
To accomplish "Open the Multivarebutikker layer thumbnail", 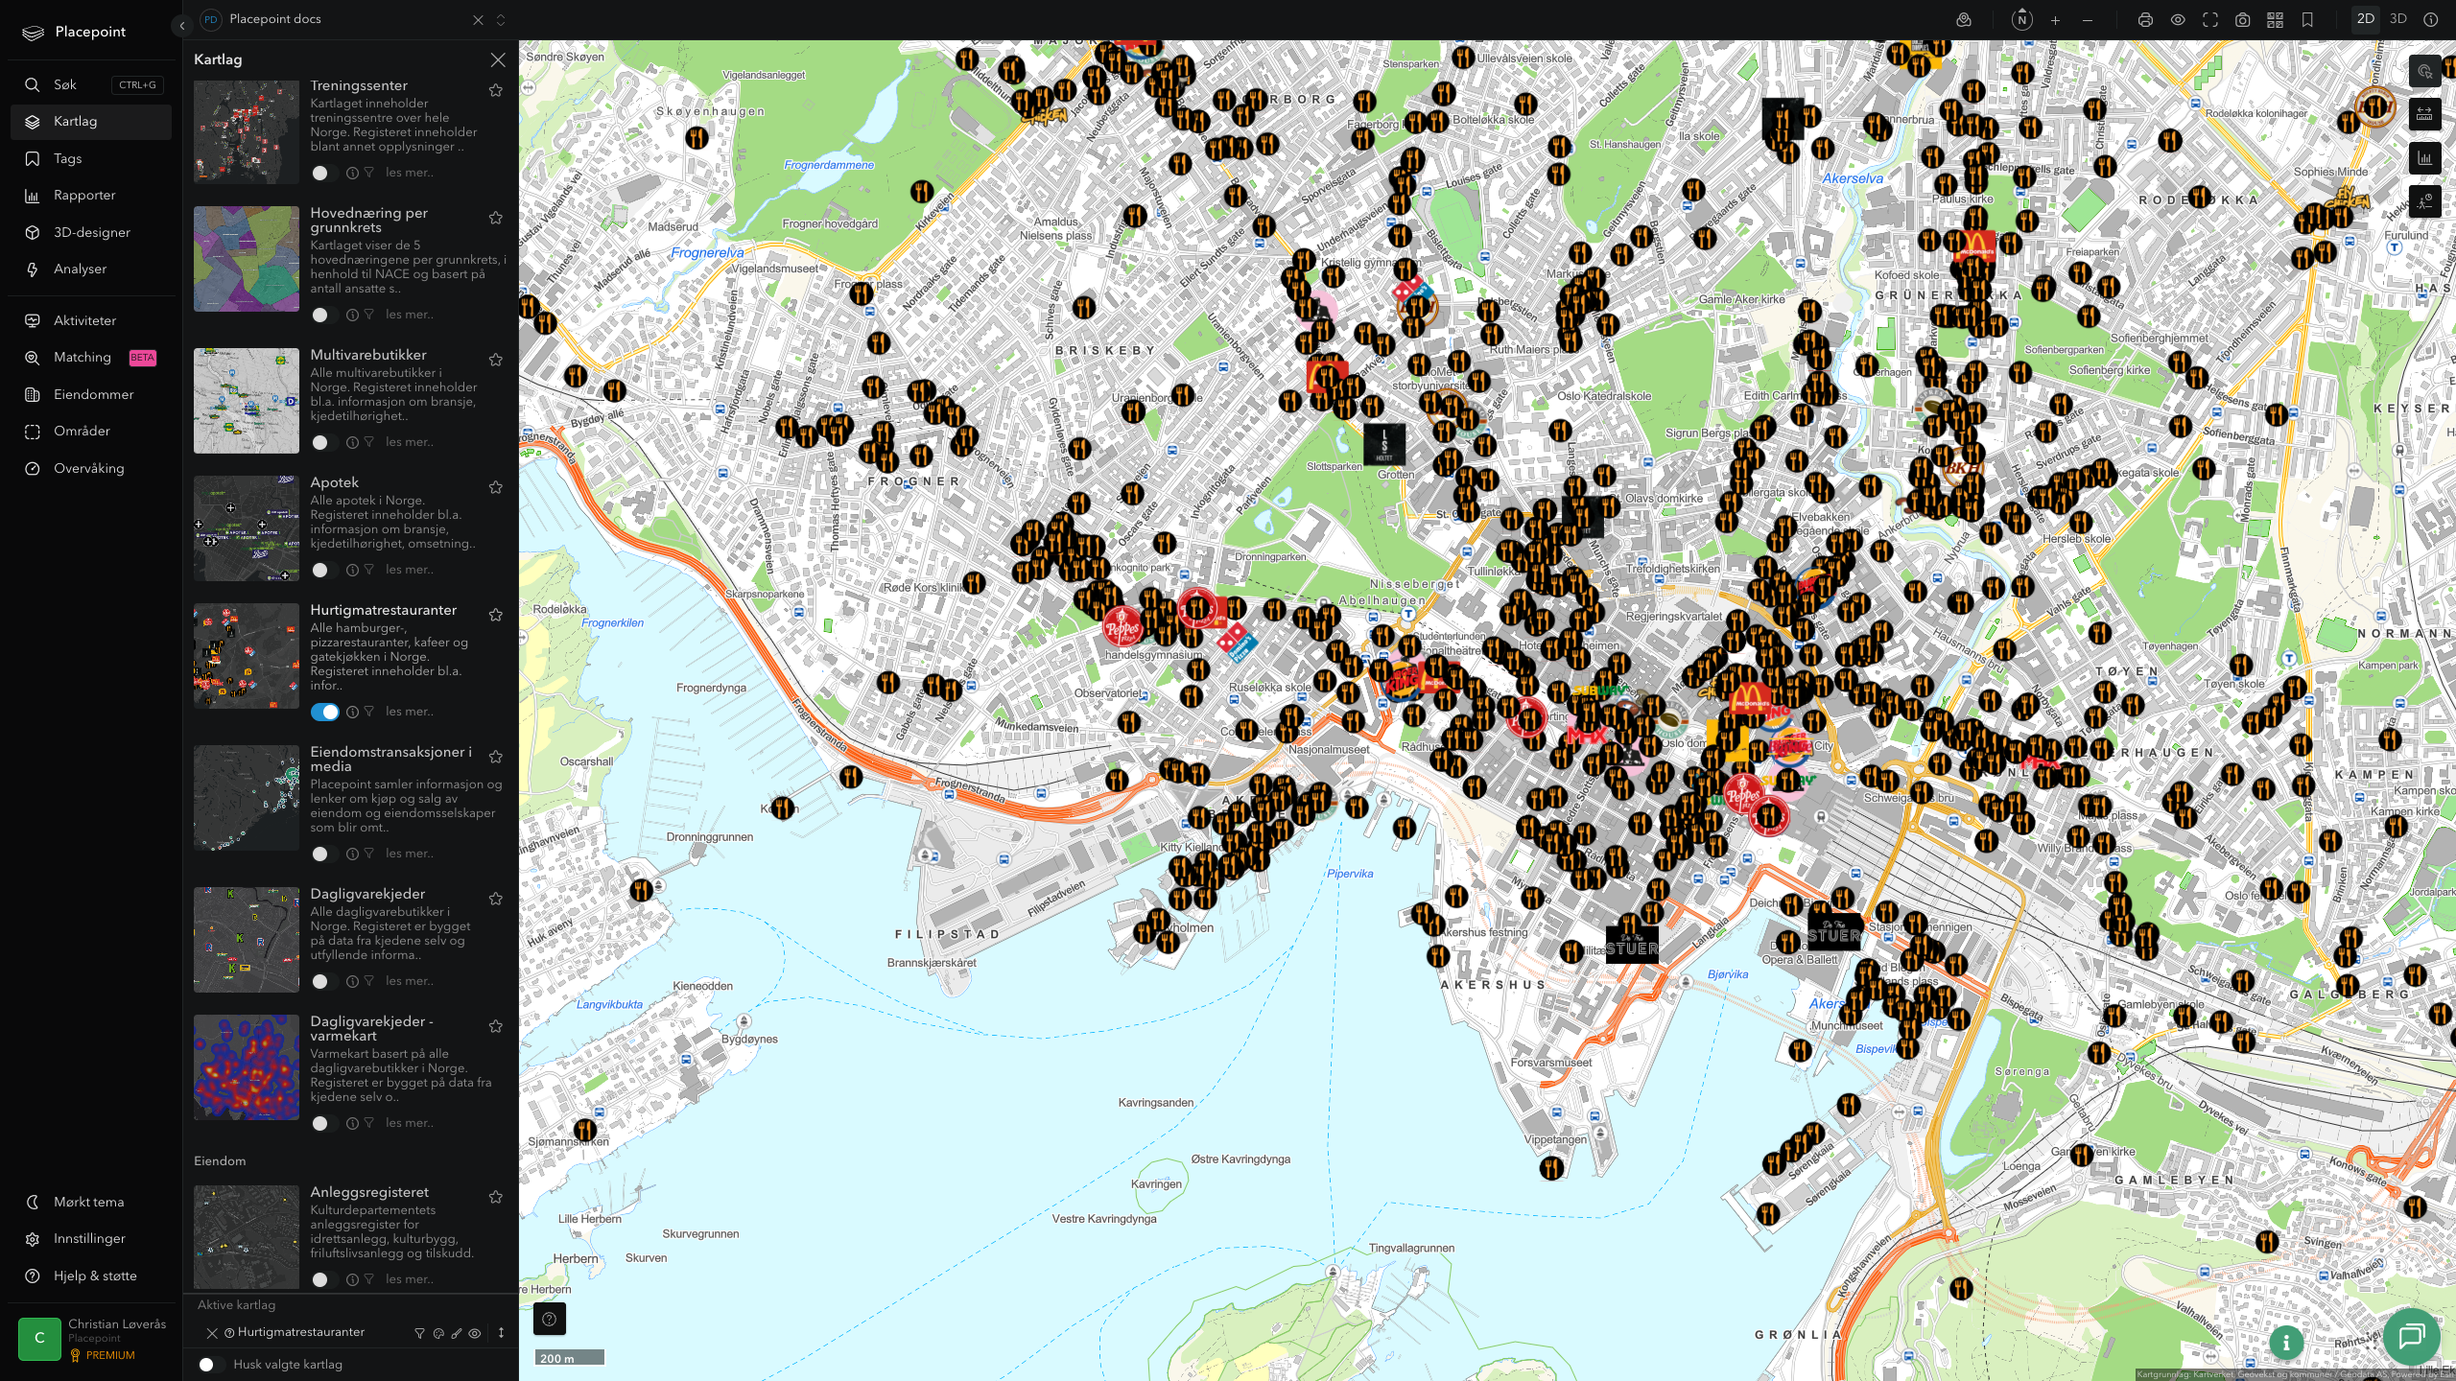I will [247, 401].
